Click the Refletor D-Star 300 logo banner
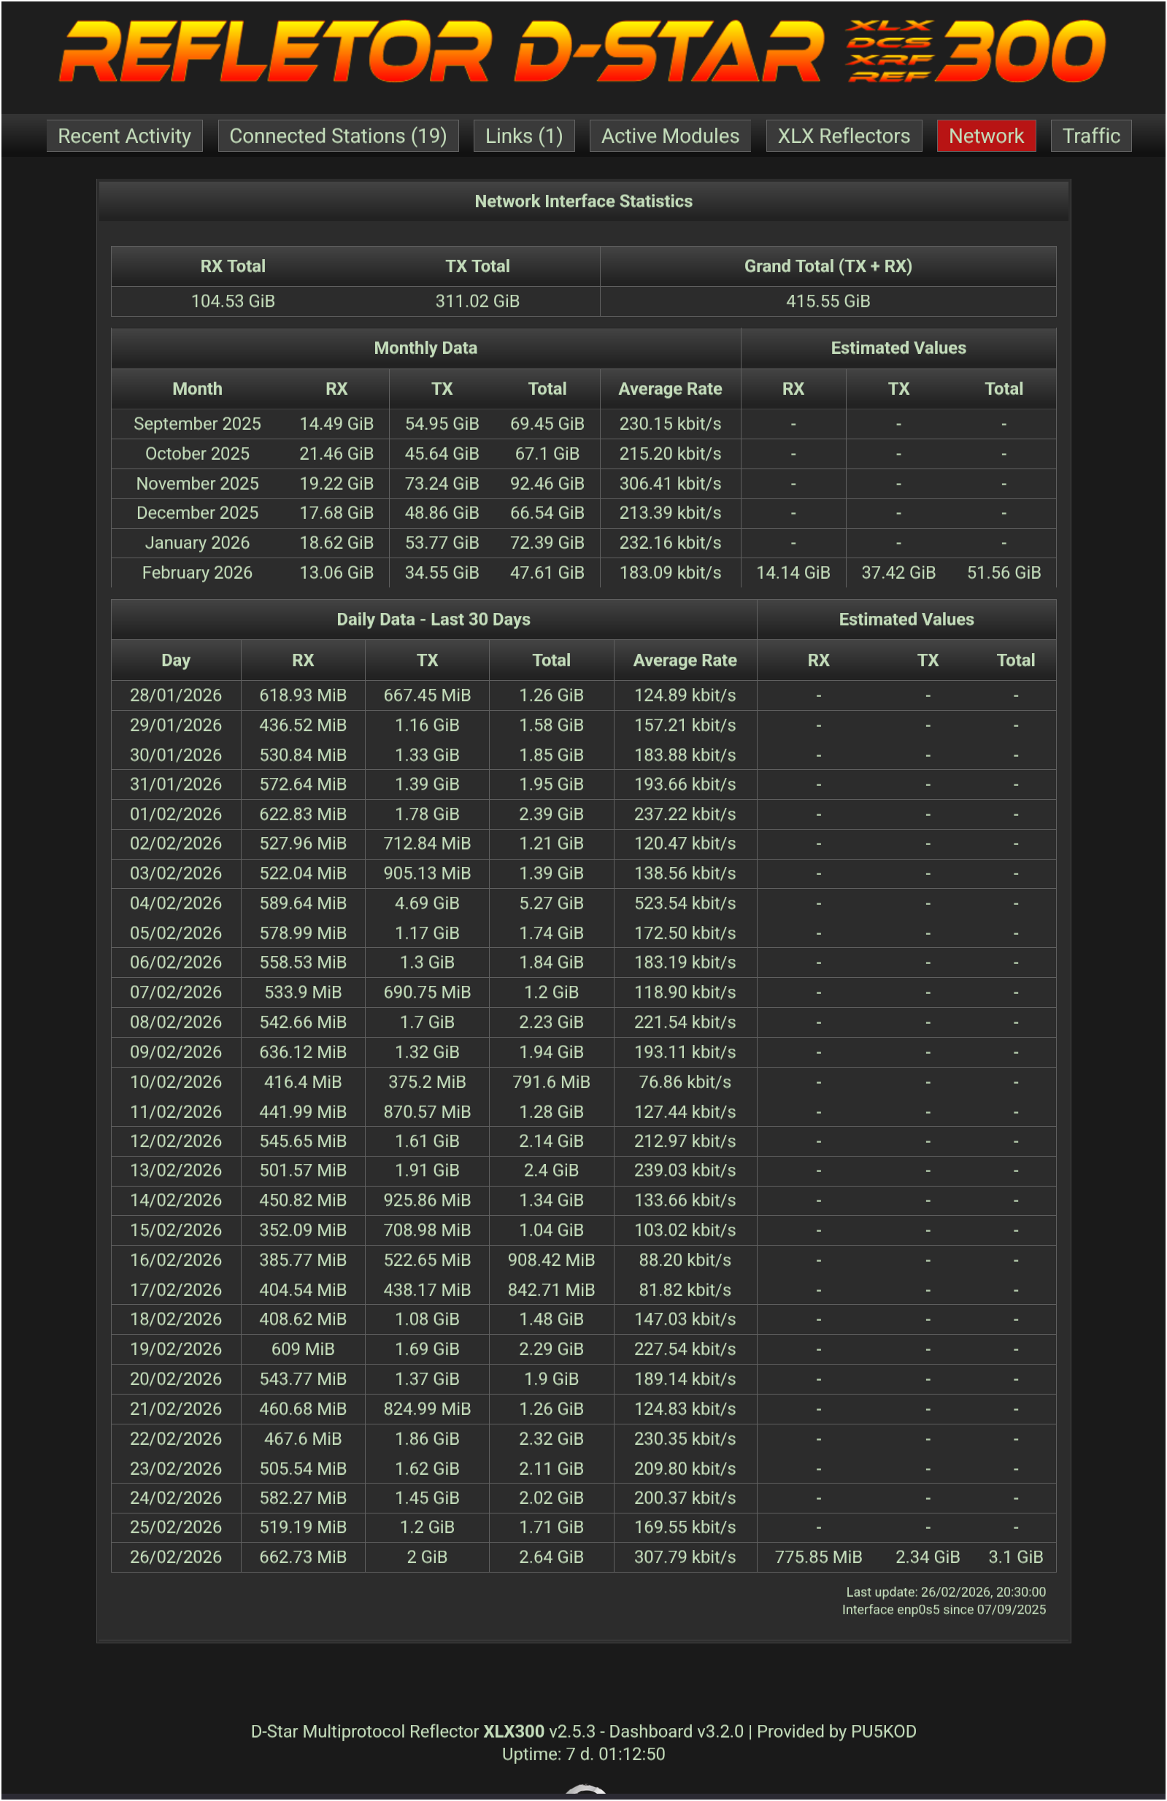 point(582,52)
